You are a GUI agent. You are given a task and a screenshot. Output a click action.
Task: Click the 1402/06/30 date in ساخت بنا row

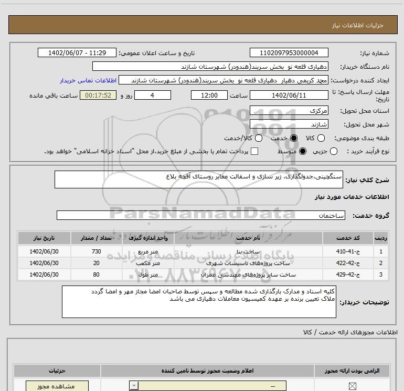click(x=44, y=251)
